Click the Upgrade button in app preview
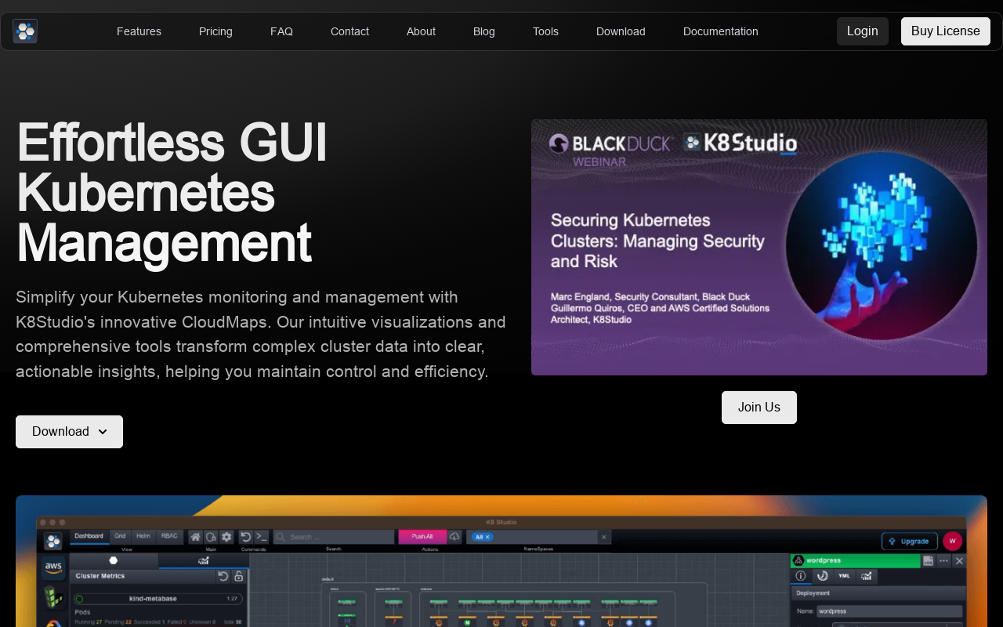Image resolution: width=1003 pixels, height=627 pixels. 910,541
